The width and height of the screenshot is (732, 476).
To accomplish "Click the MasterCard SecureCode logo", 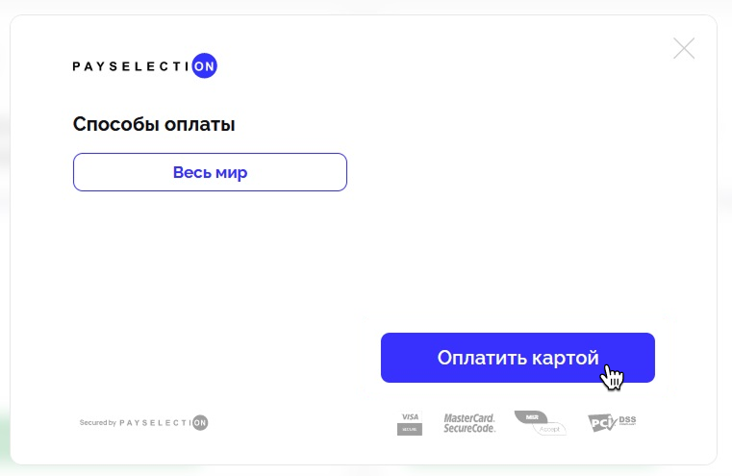I will (469, 423).
